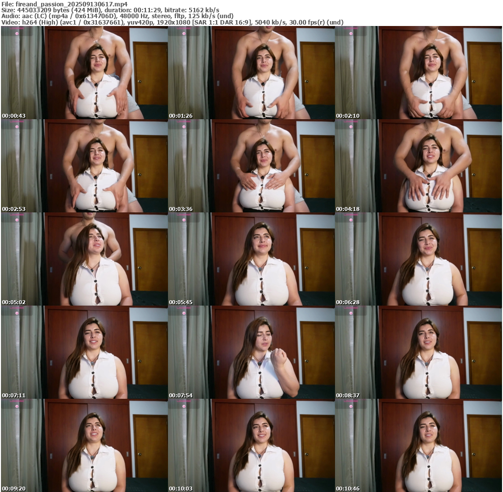Select the thumbnail stamped 00:07:54
Image resolution: width=503 pixels, height=492 pixels.
click(251, 352)
